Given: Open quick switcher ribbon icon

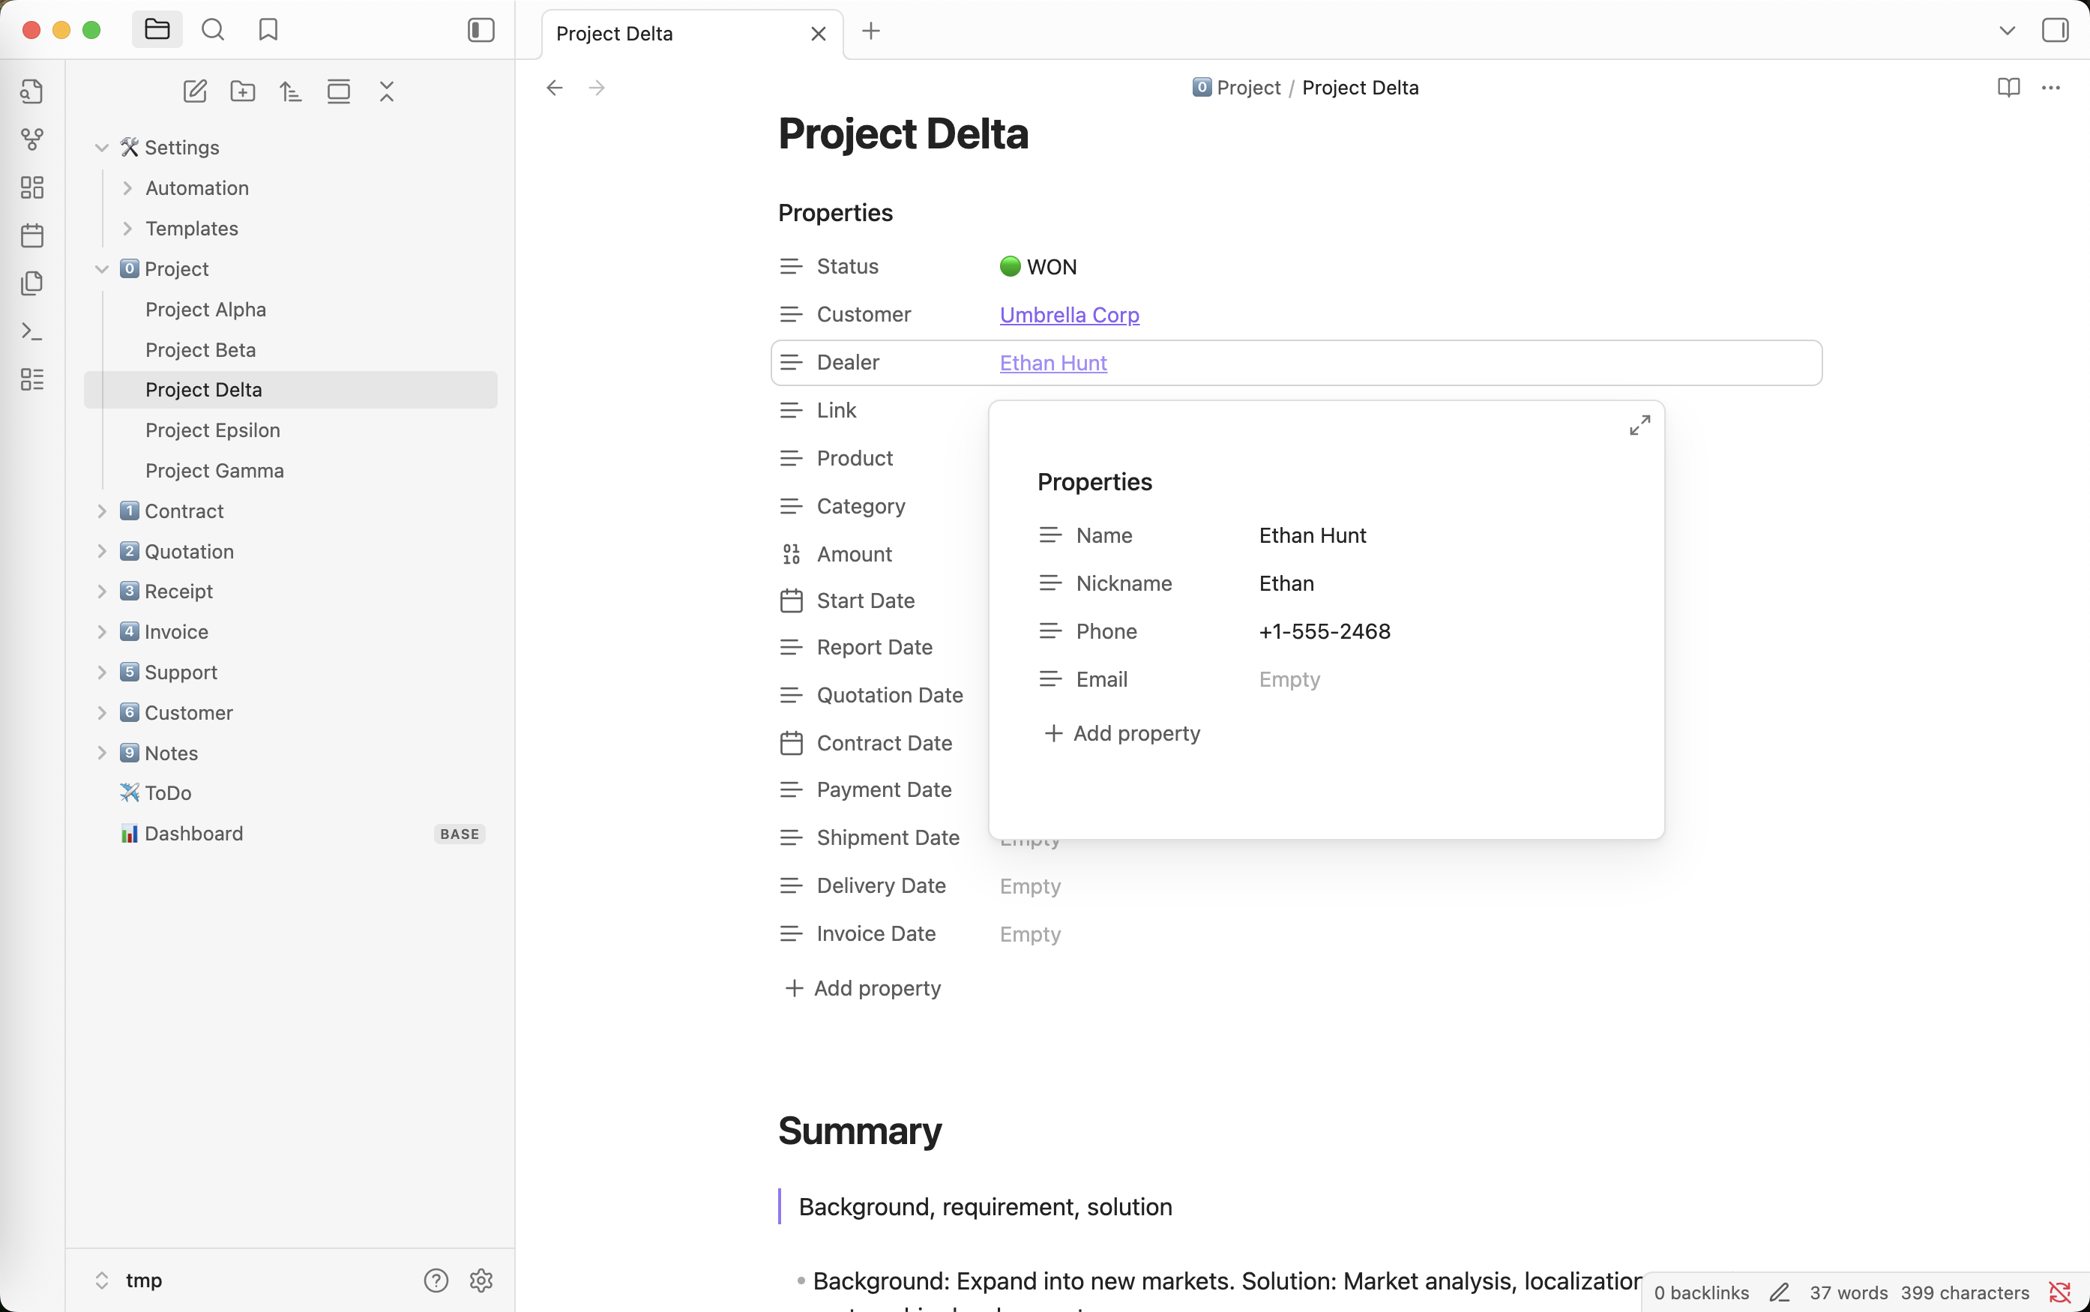Looking at the screenshot, I should [32, 91].
